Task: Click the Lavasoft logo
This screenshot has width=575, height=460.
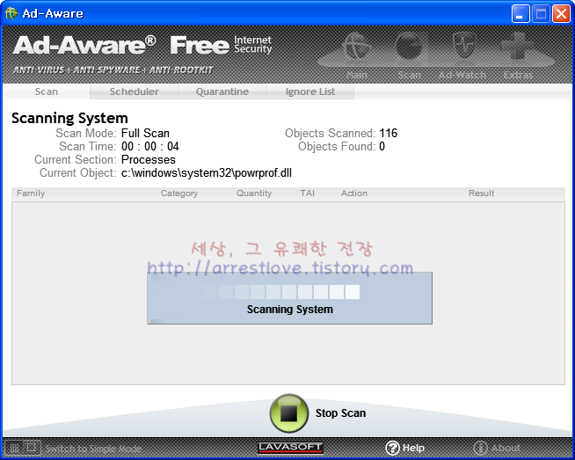Action: point(290,448)
